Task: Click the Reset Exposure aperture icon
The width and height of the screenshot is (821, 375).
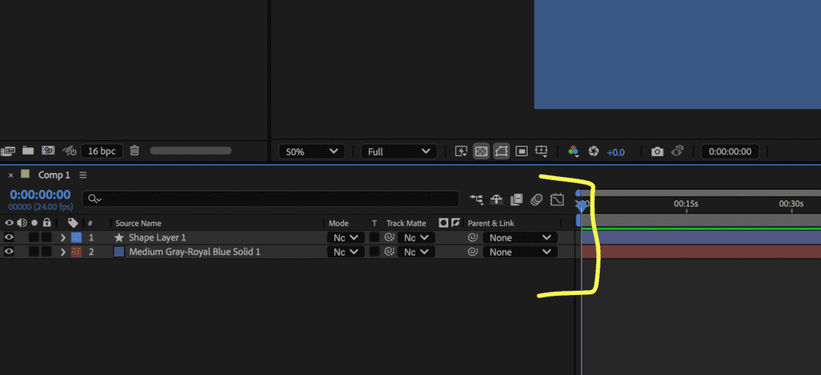Action: pyautogui.click(x=594, y=151)
